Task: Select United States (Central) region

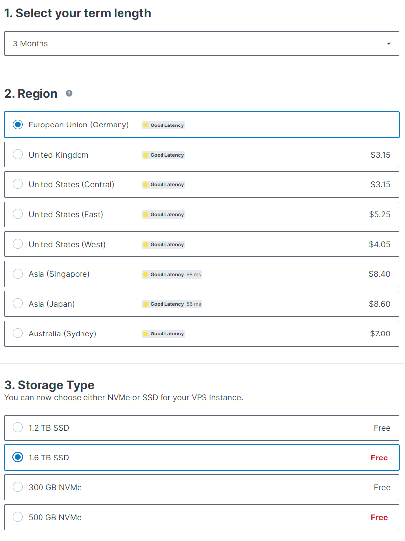Action: 18,184
